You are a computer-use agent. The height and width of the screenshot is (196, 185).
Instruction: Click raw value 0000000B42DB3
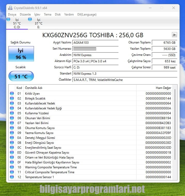click(158, 123)
